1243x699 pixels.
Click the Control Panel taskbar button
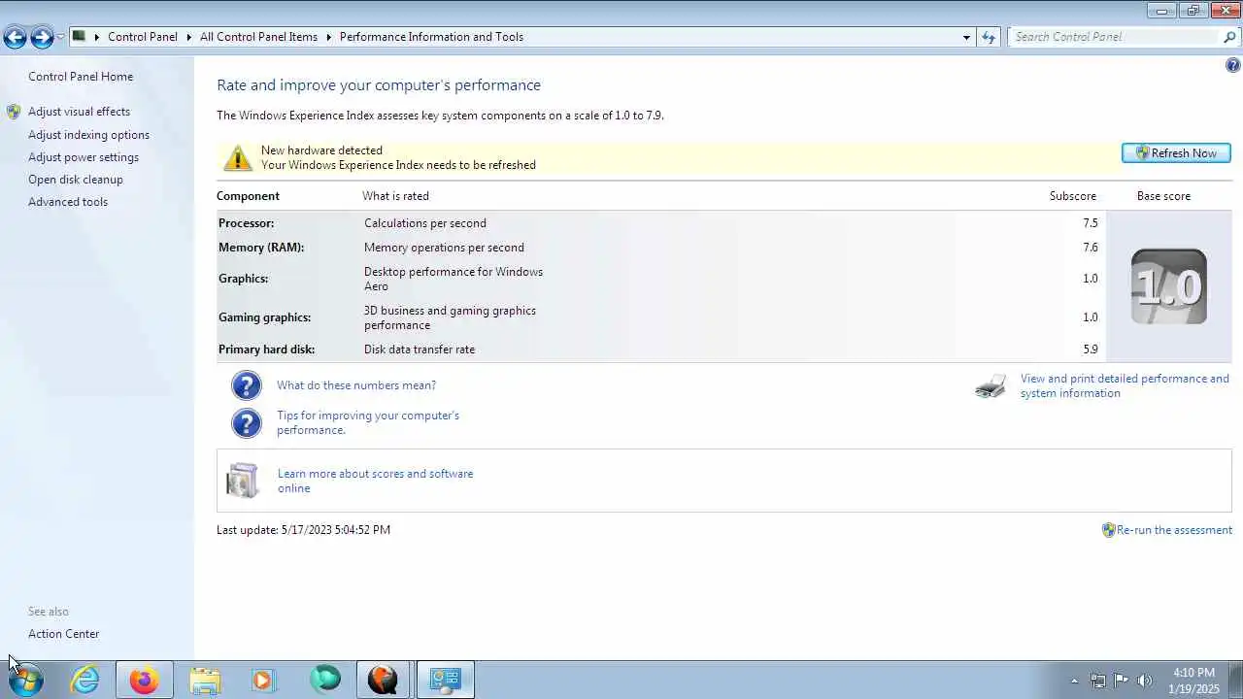pyautogui.click(x=446, y=681)
